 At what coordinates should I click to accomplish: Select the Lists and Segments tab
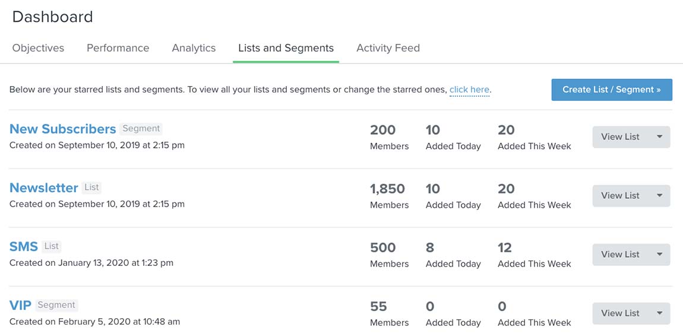[x=286, y=48]
